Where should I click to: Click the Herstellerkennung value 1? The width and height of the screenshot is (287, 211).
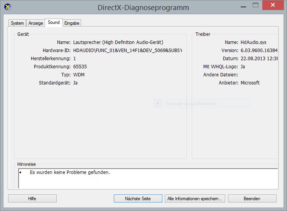click(x=74, y=59)
